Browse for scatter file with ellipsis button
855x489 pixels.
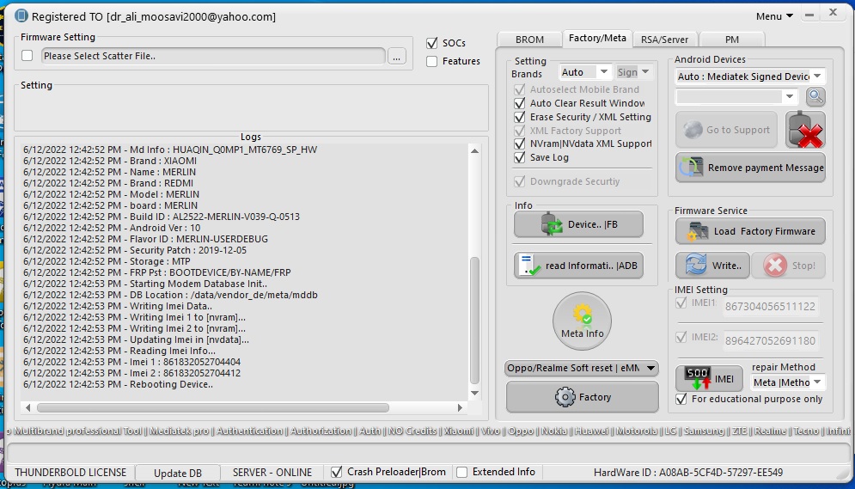[397, 56]
